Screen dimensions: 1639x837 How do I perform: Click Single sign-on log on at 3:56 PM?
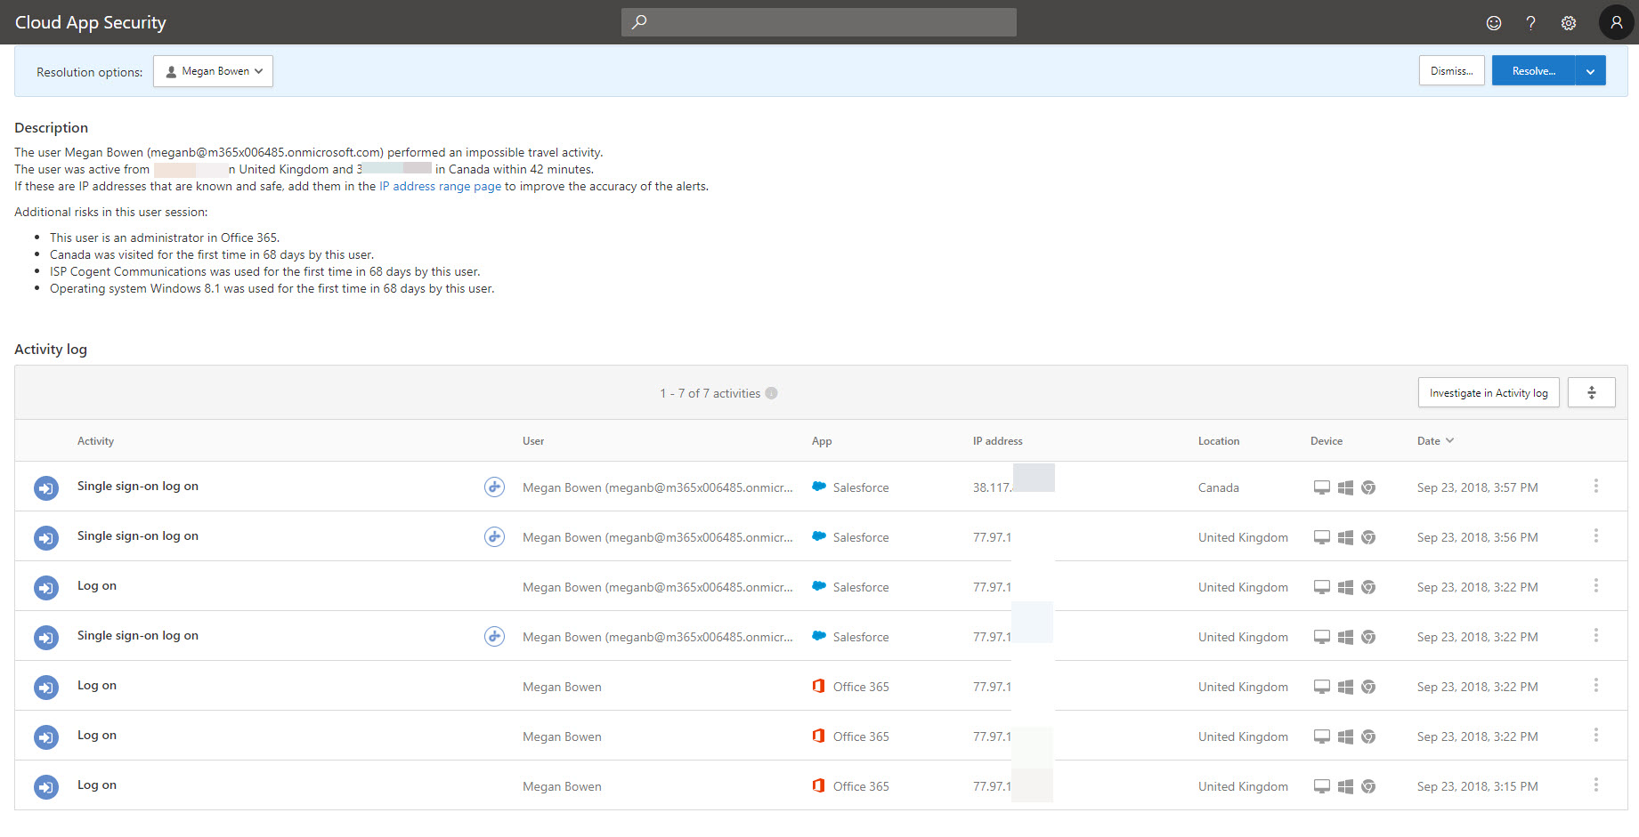tap(138, 535)
